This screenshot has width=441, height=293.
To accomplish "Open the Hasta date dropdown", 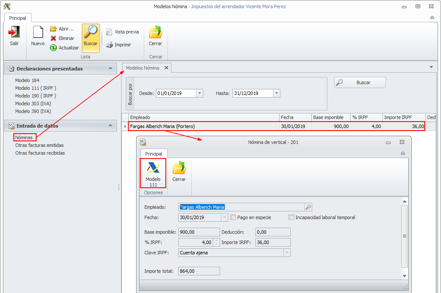I will [x=276, y=93].
